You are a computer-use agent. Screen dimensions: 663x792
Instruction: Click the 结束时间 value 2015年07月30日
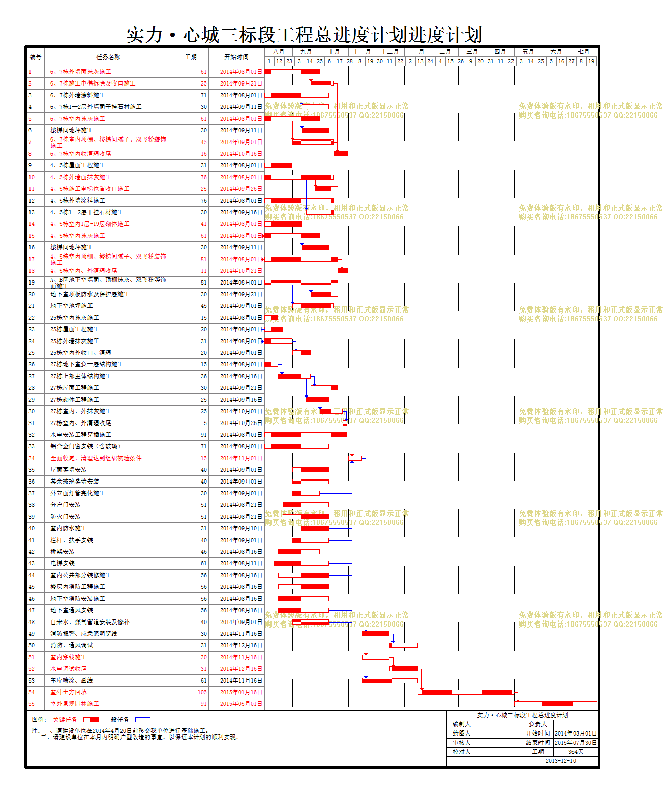coord(576,743)
